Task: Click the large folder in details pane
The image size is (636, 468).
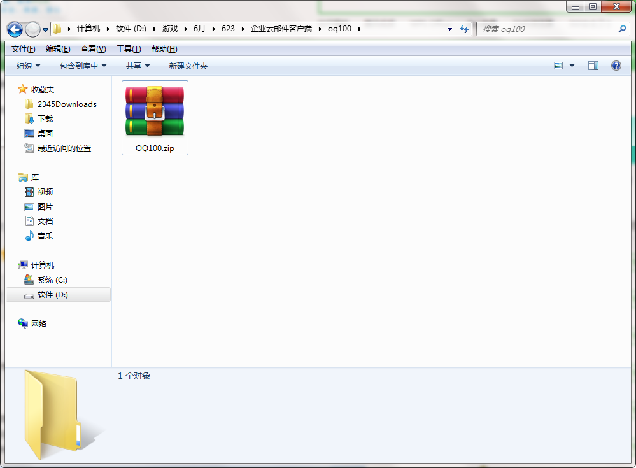Action: click(x=53, y=415)
